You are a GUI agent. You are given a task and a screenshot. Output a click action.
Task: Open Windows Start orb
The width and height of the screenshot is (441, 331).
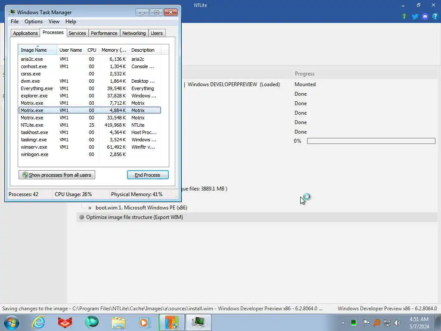pyautogui.click(x=12, y=322)
